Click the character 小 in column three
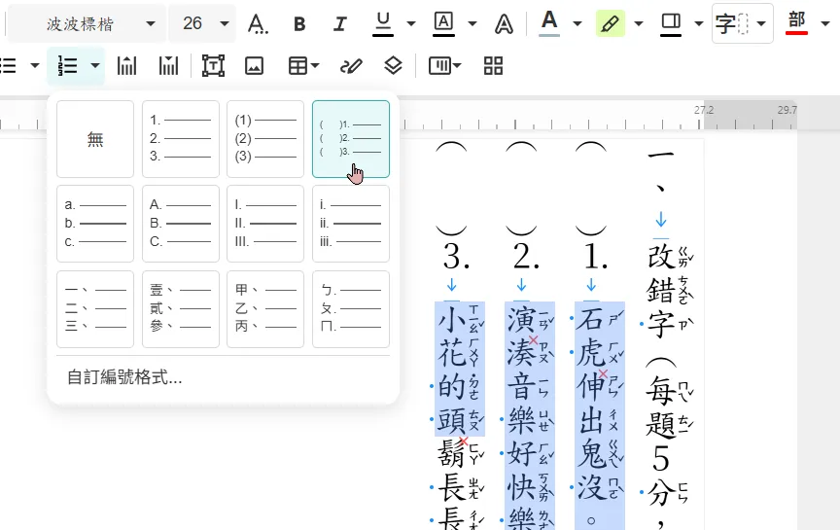Image resolution: width=840 pixels, height=530 pixels. pos(451,319)
